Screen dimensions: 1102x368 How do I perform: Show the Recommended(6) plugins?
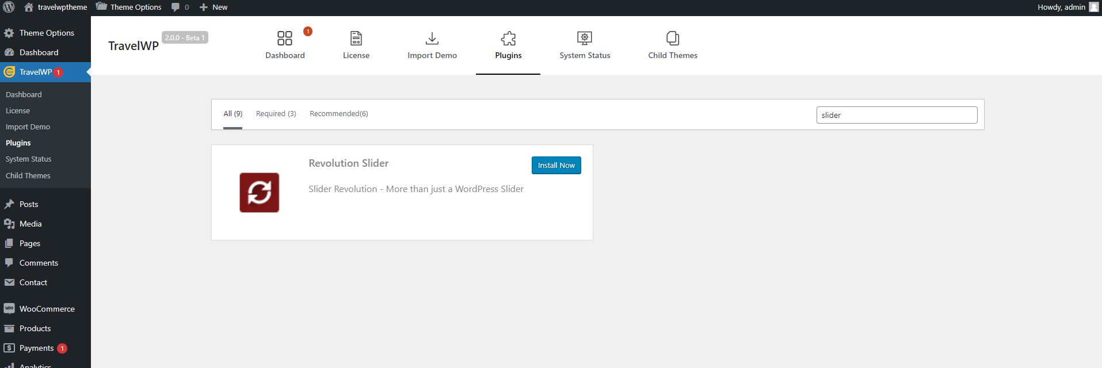(339, 114)
